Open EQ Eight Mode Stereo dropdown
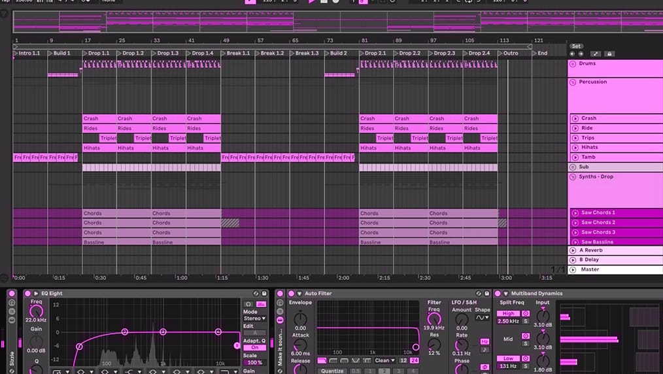 (x=254, y=318)
